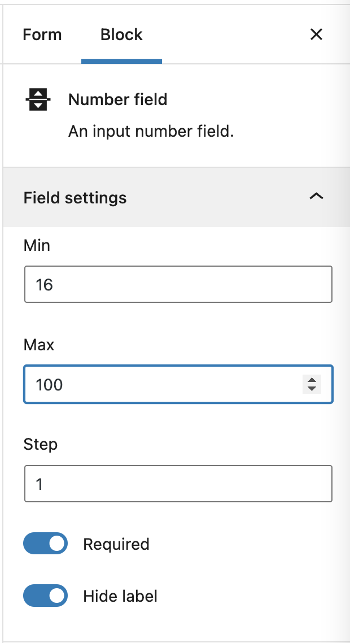The height and width of the screenshot is (643, 350).
Task: Turn off the Hide label toggle
Action: click(45, 596)
